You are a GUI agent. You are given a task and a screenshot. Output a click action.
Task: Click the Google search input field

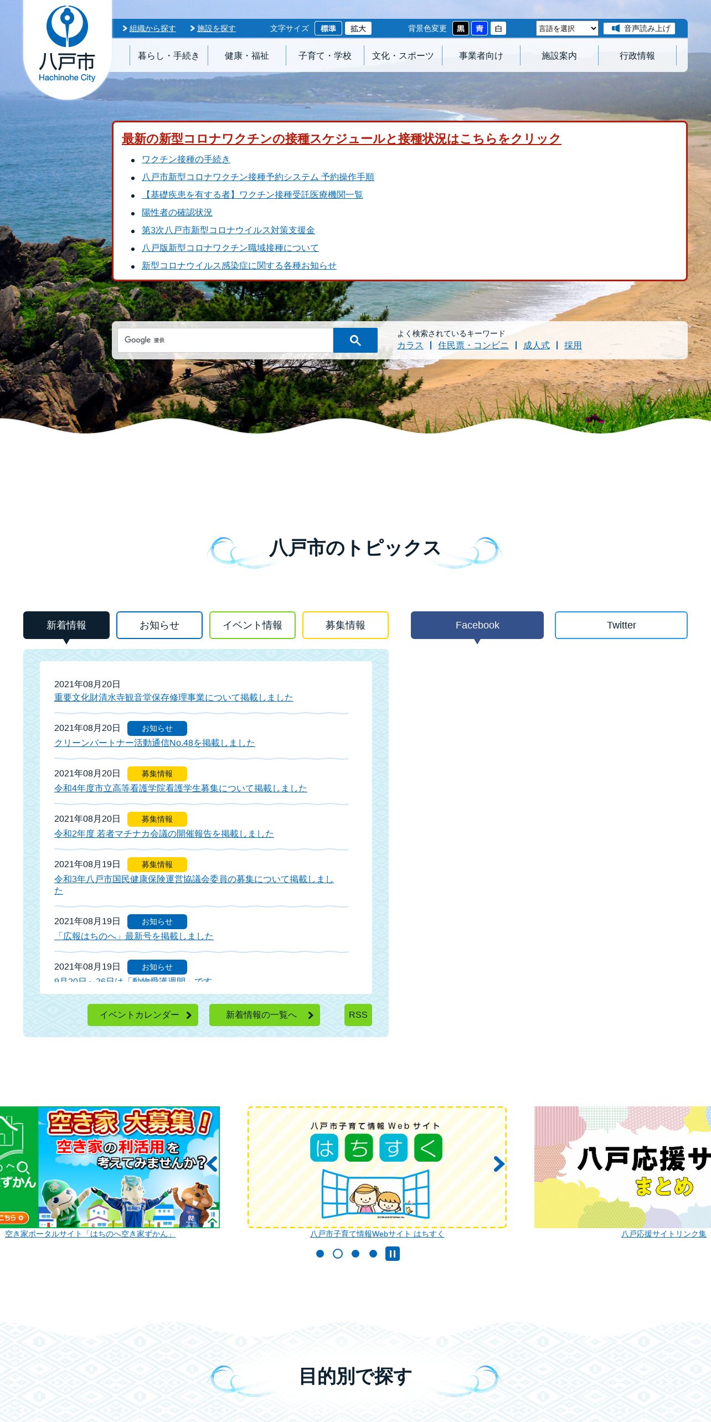click(x=225, y=340)
